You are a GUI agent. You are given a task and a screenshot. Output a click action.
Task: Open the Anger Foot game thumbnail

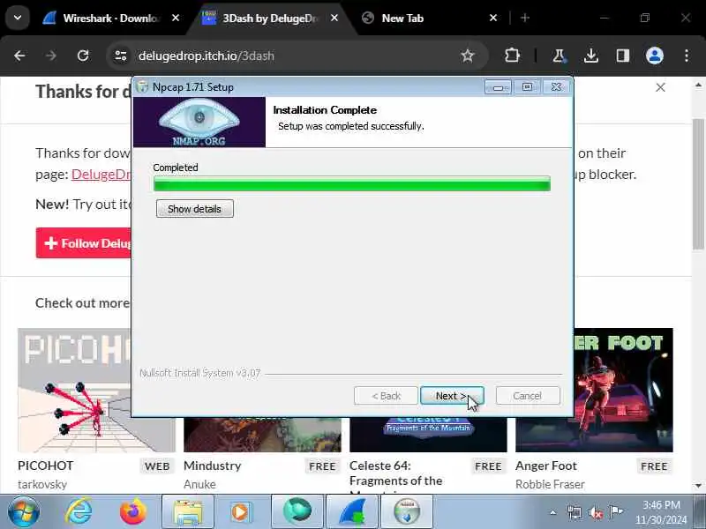[624, 390]
